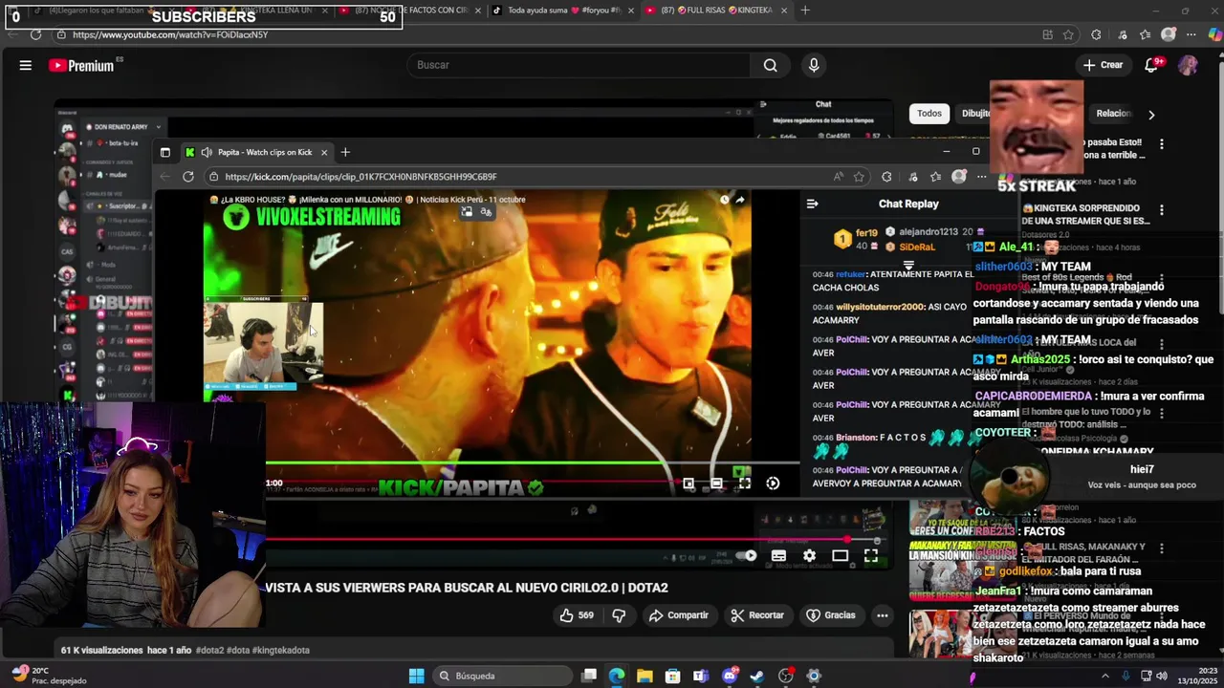
Task: Open more video actions three-dot menu
Action: tap(883, 615)
